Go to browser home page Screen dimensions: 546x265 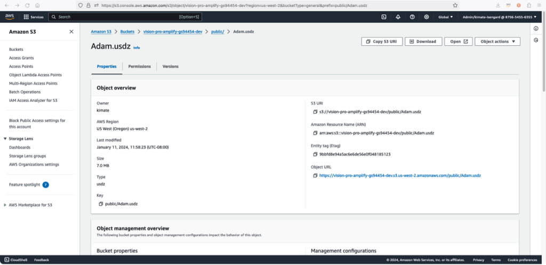point(37,5)
